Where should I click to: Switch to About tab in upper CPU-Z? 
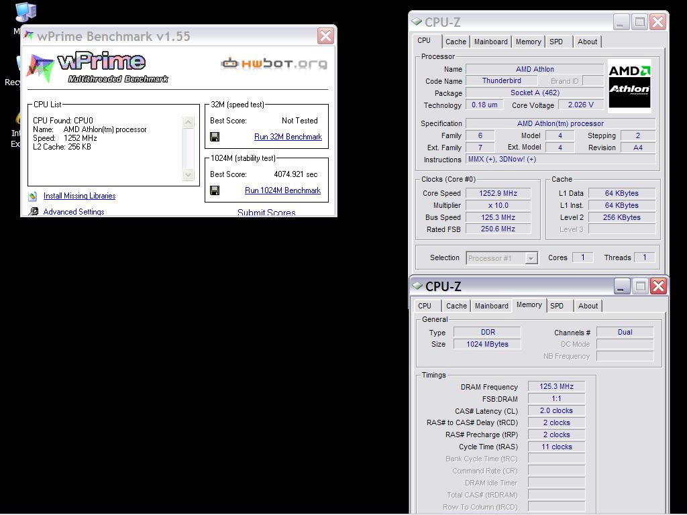587,42
